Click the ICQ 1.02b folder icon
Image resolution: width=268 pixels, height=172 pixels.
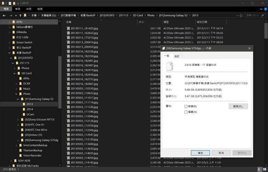point(14,37)
